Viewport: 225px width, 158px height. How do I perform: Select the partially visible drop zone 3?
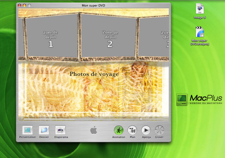(154, 37)
